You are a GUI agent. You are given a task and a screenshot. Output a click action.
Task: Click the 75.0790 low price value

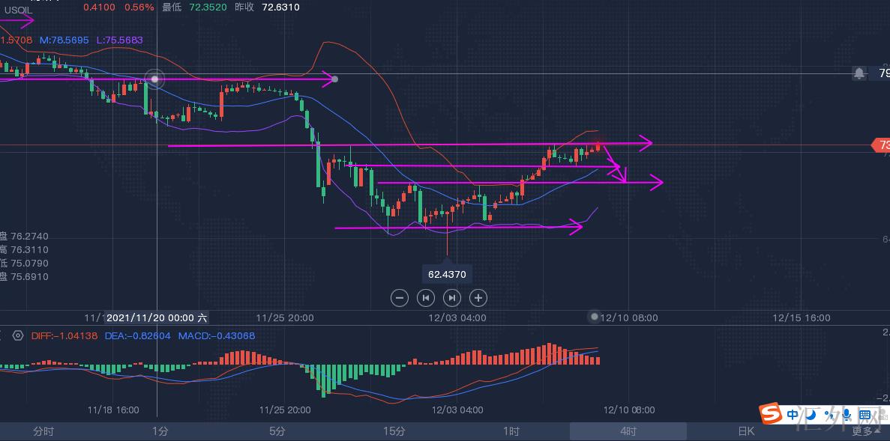coord(29,263)
